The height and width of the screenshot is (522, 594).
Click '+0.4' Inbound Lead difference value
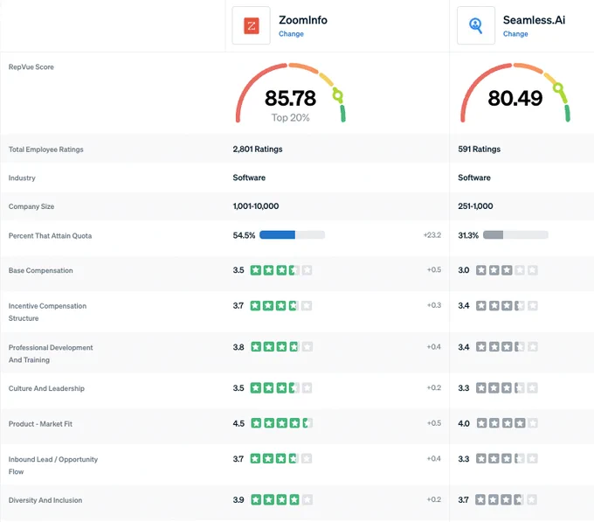coord(434,458)
